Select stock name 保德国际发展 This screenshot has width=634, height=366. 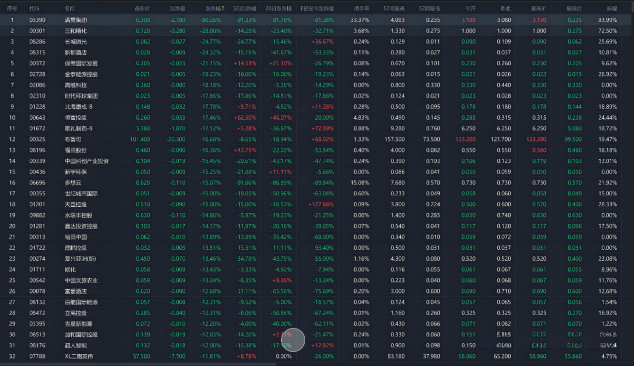[x=81, y=63]
